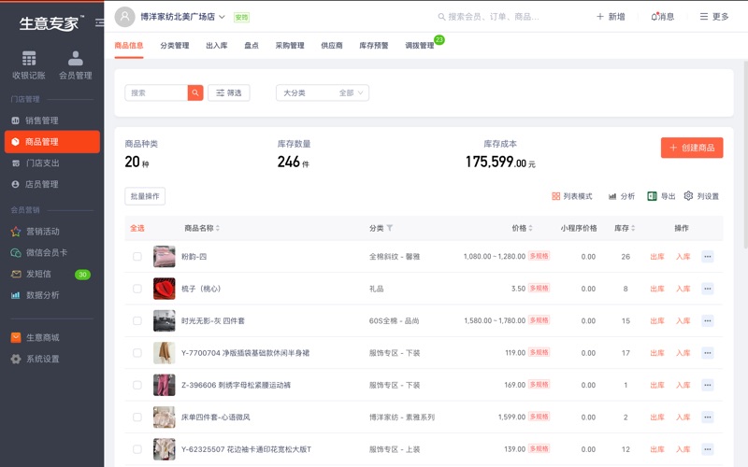Open more actions for 时光无影-灰 四件套 row
The image size is (748, 467).
click(708, 320)
